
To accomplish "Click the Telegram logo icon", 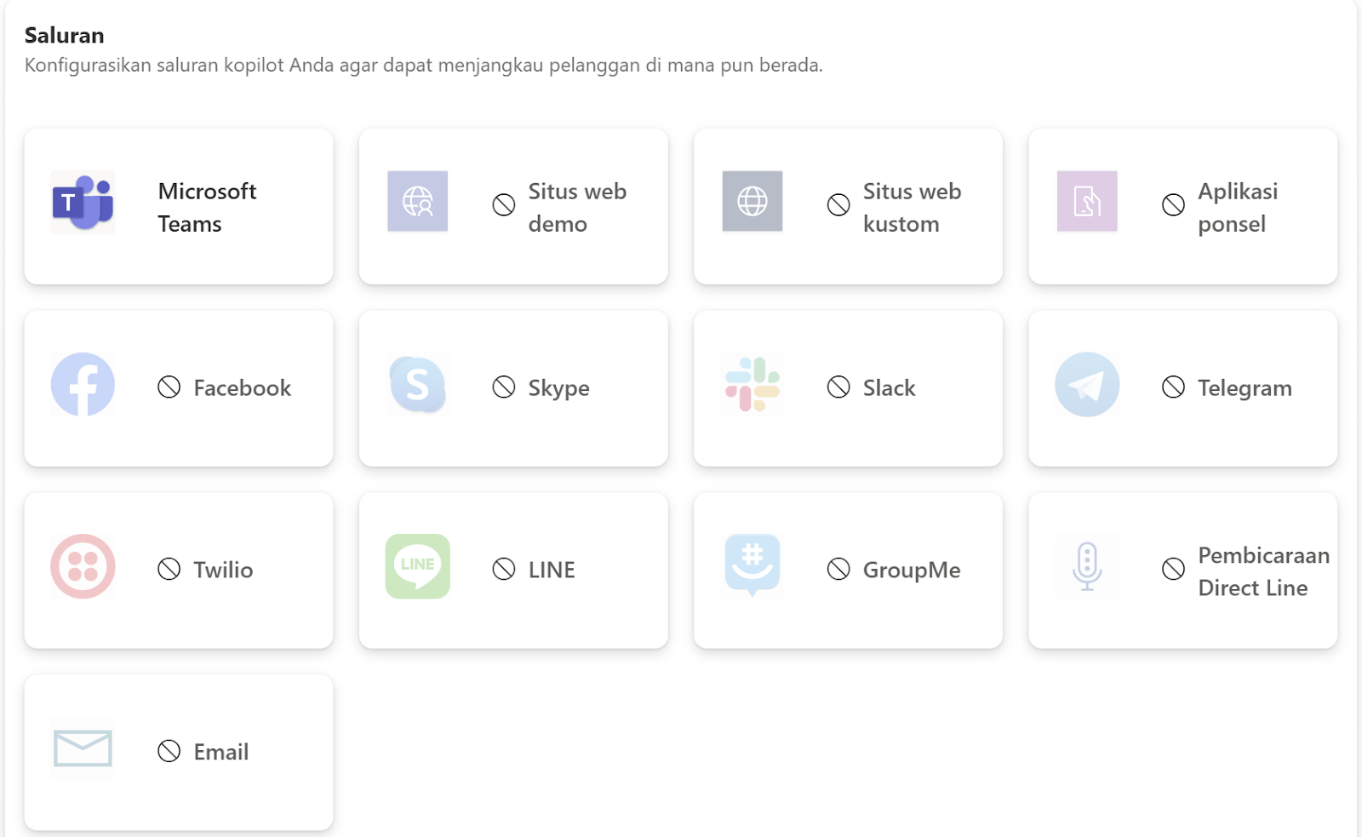I will 1087,384.
